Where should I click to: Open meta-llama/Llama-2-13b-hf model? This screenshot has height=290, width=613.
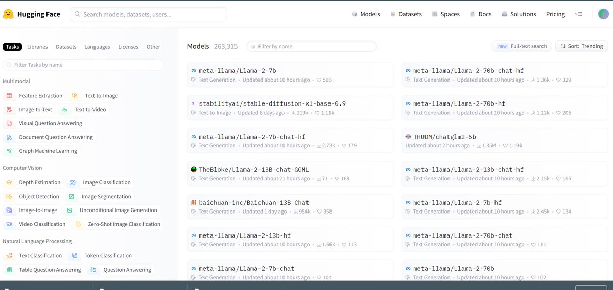(x=290, y=240)
